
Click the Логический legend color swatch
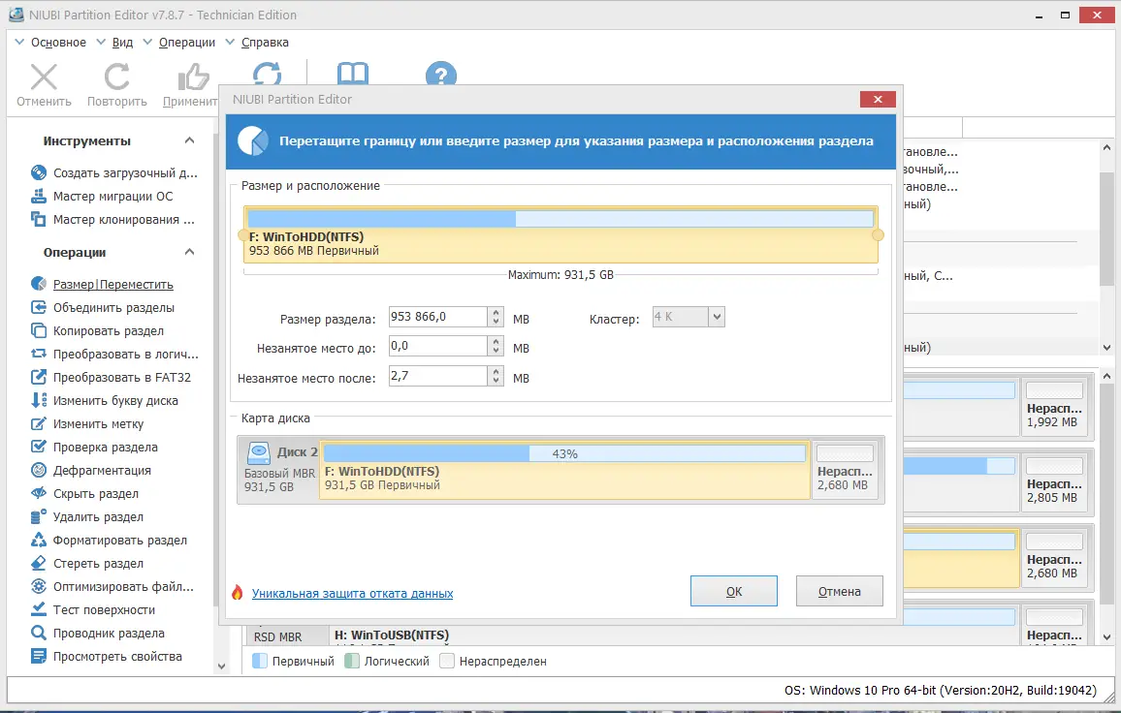(352, 661)
